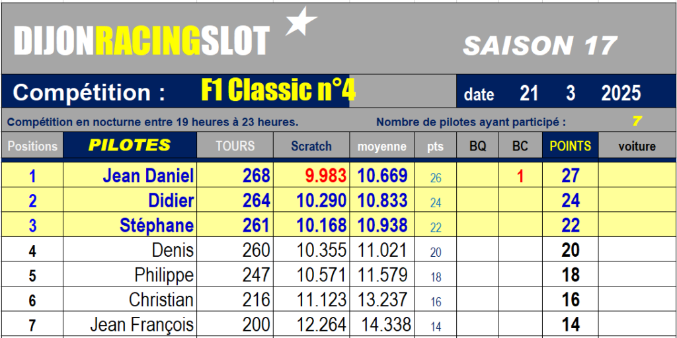Click Stéphane's 10.938 average cell
Image resolution: width=677 pixels, height=338 pixels.
382,225
